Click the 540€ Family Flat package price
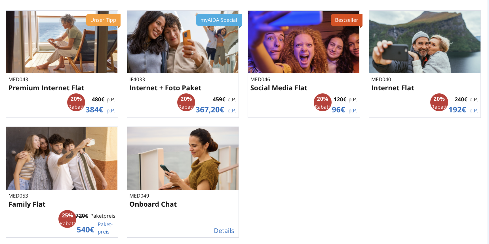This screenshot has height=244, width=489. click(85, 230)
